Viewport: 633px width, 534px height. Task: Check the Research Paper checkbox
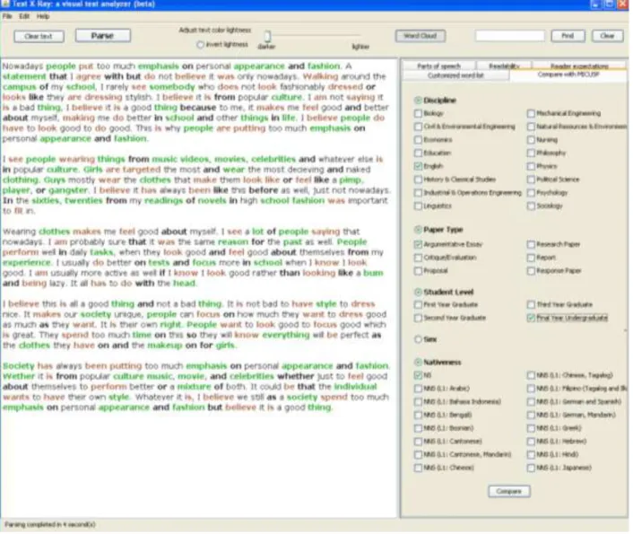click(532, 244)
